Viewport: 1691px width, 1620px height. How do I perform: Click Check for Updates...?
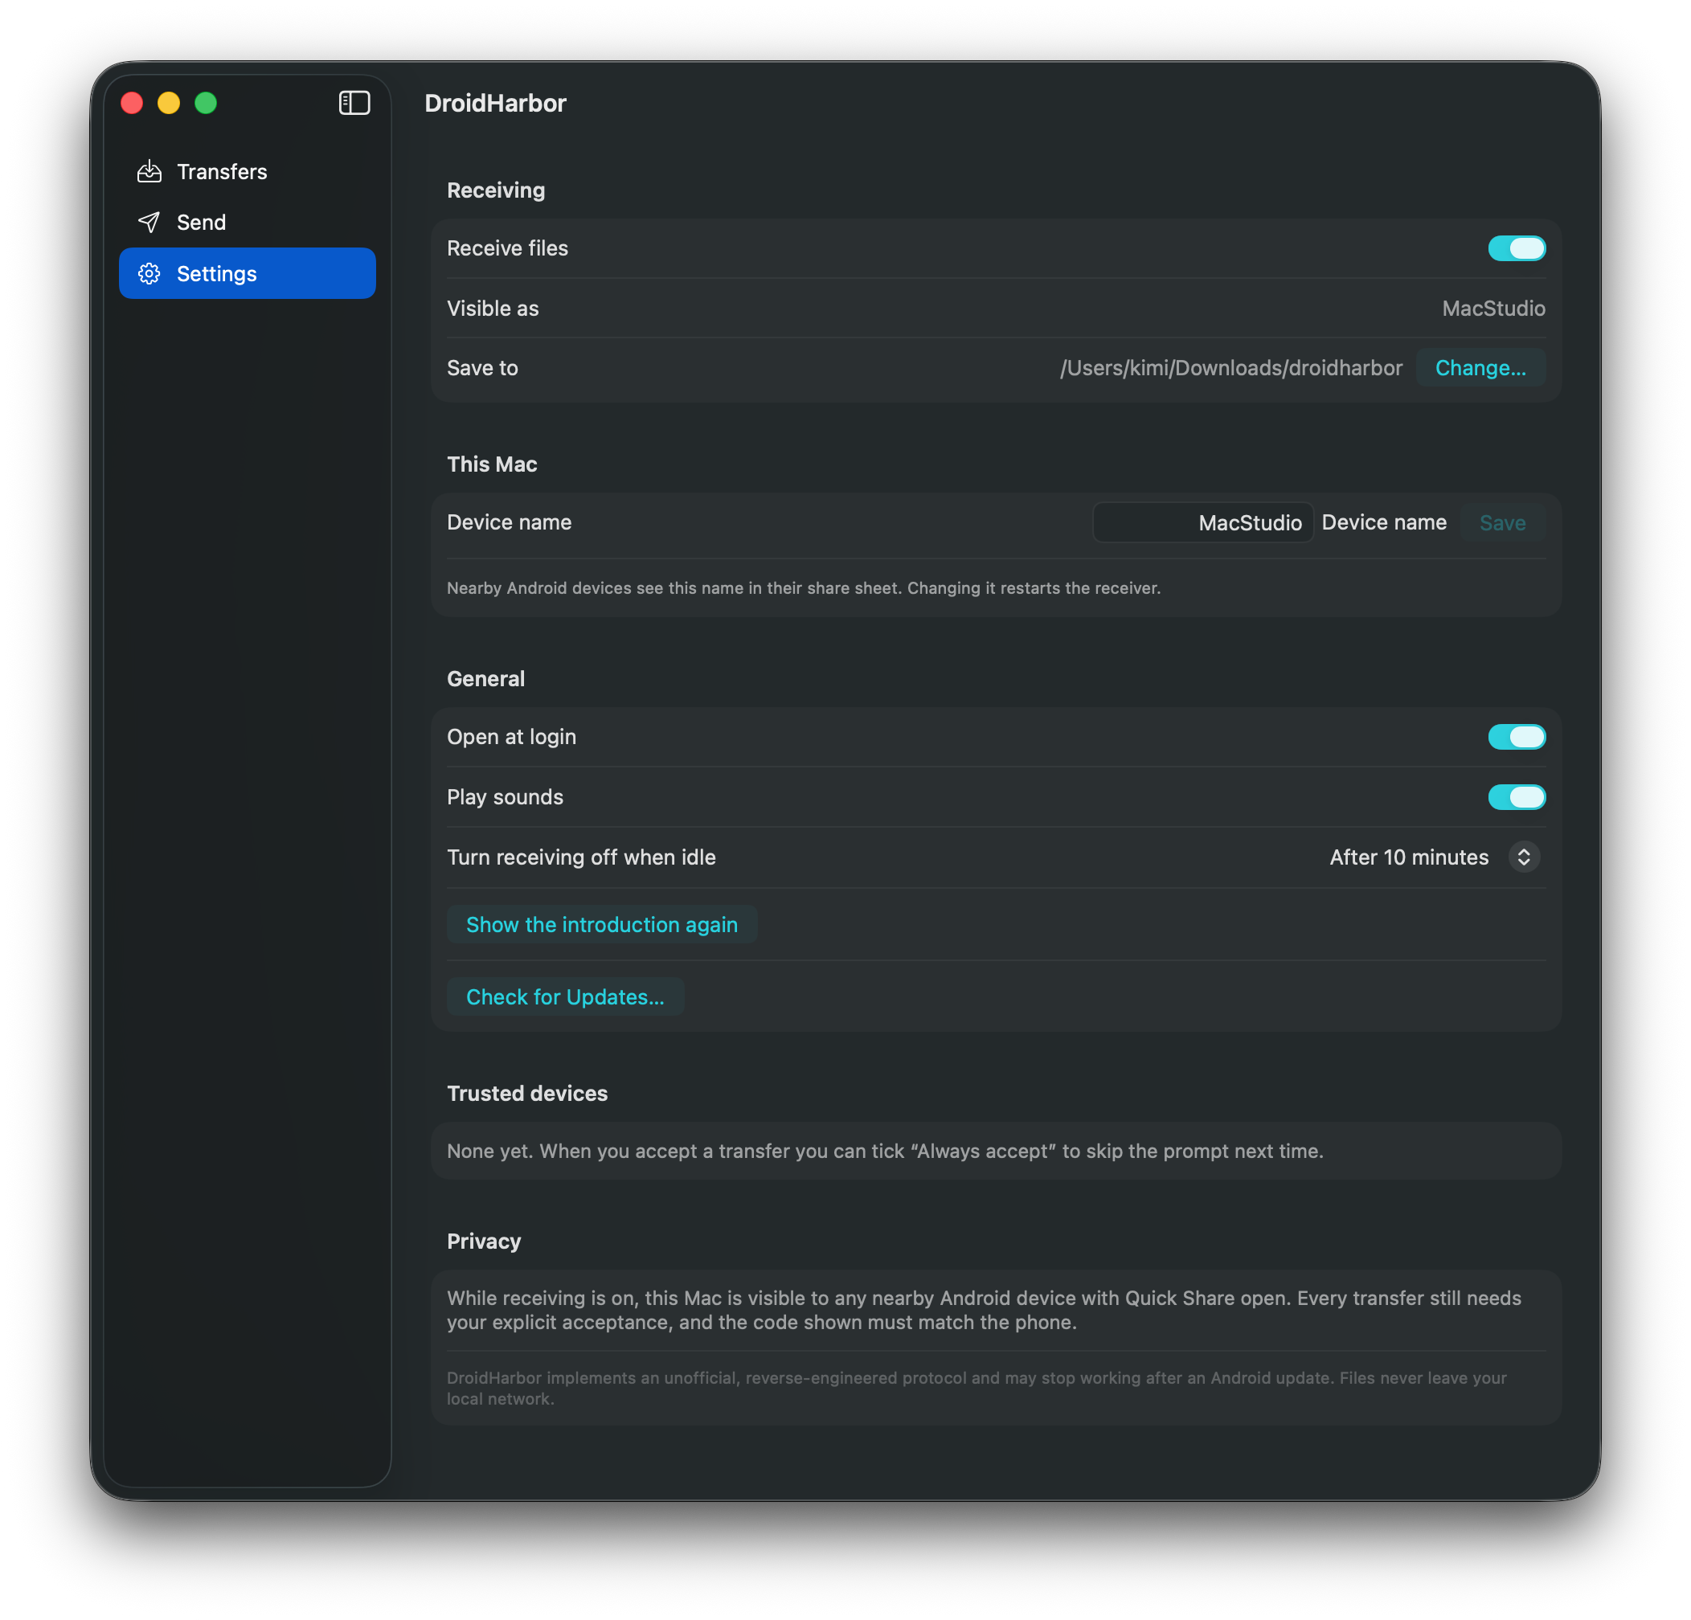click(565, 997)
